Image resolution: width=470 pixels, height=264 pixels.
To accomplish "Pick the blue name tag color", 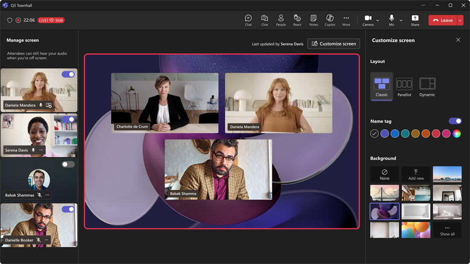I will pos(395,133).
